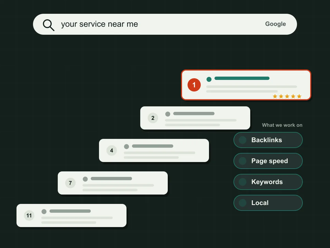330x248 pixels.
Task: Select the Page speed pill
Action: (x=268, y=161)
